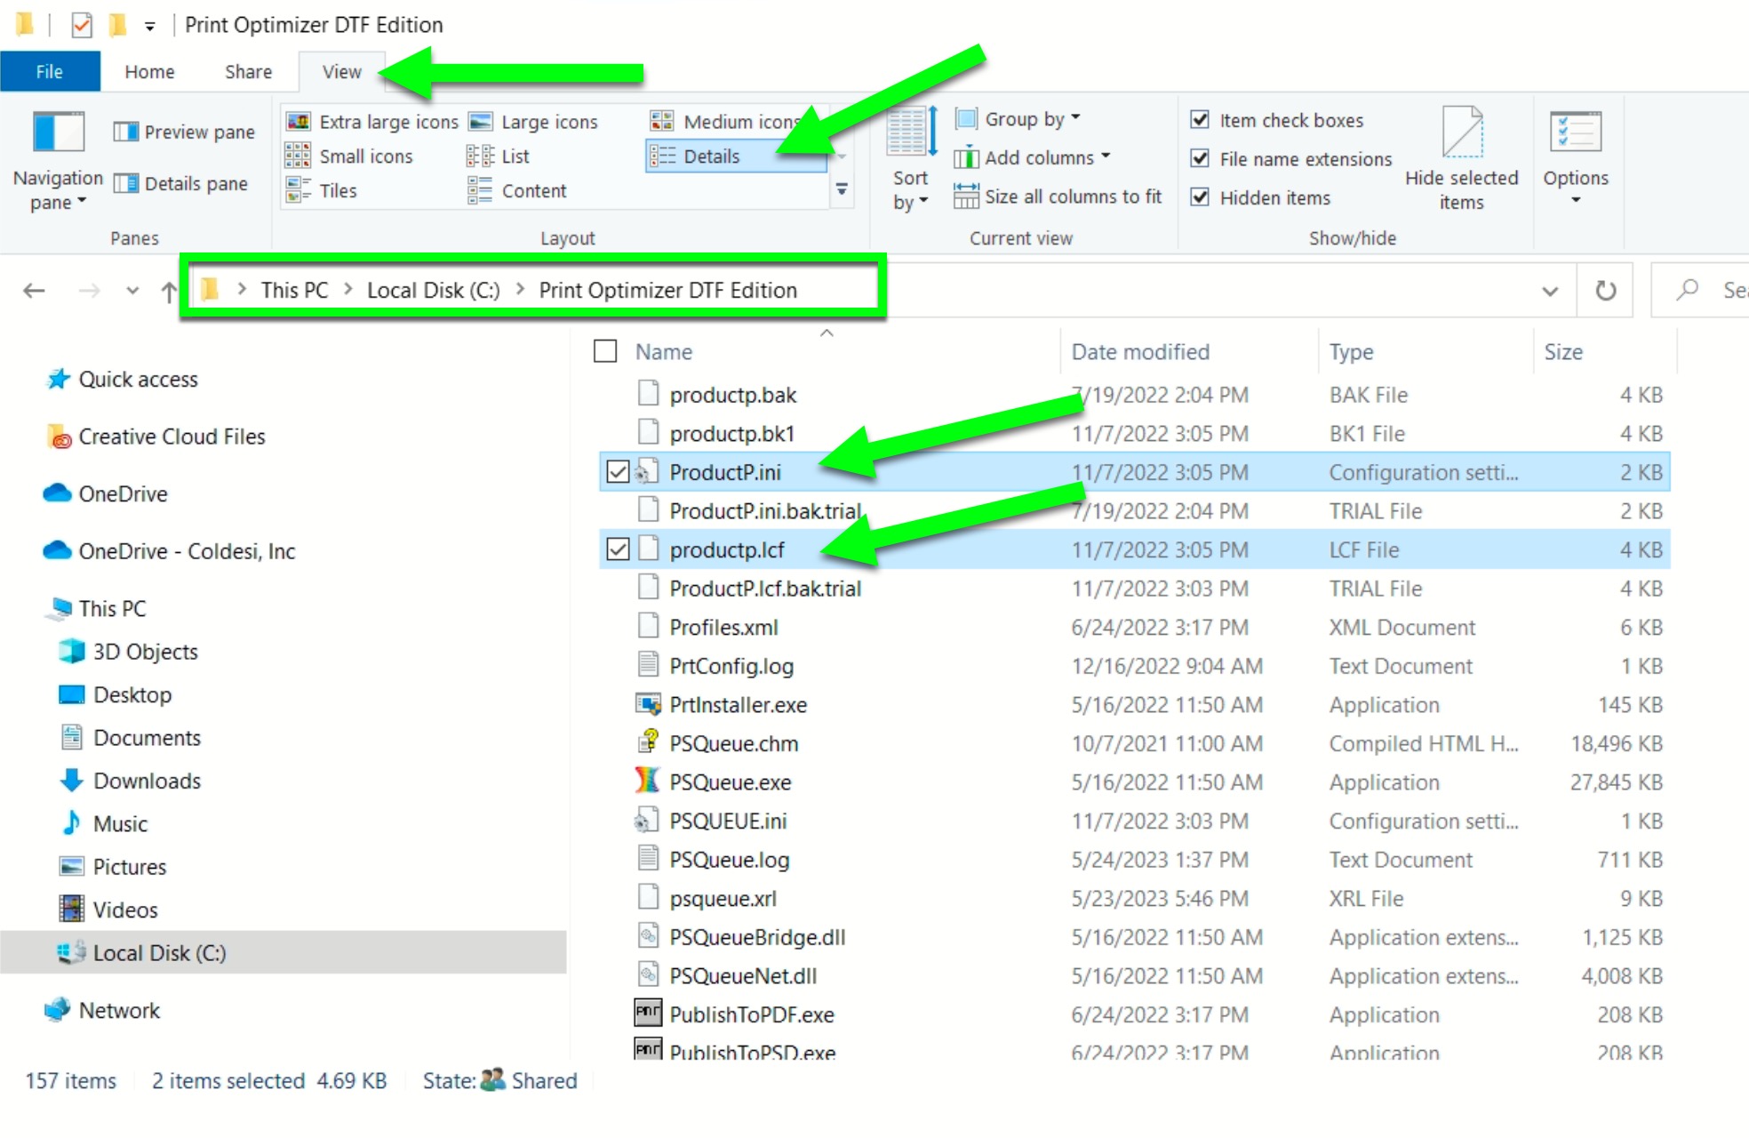1749x1138 pixels.
Task: Click the Options icon in ribbon
Action: pos(1575,133)
